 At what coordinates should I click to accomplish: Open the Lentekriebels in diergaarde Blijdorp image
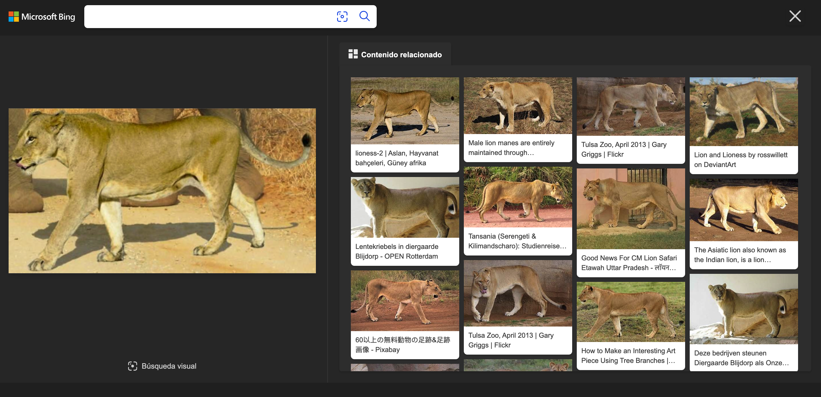404,207
